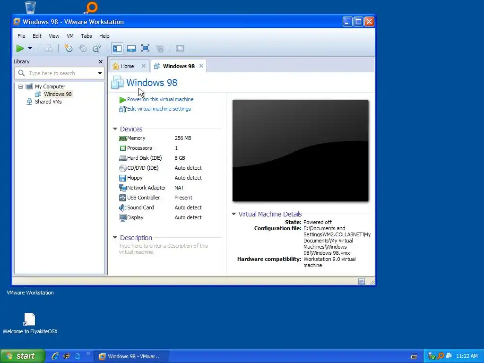This screenshot has height=363, width=484.
Task: Collapse the My Computer tree node
Action: tap(20, 87)
